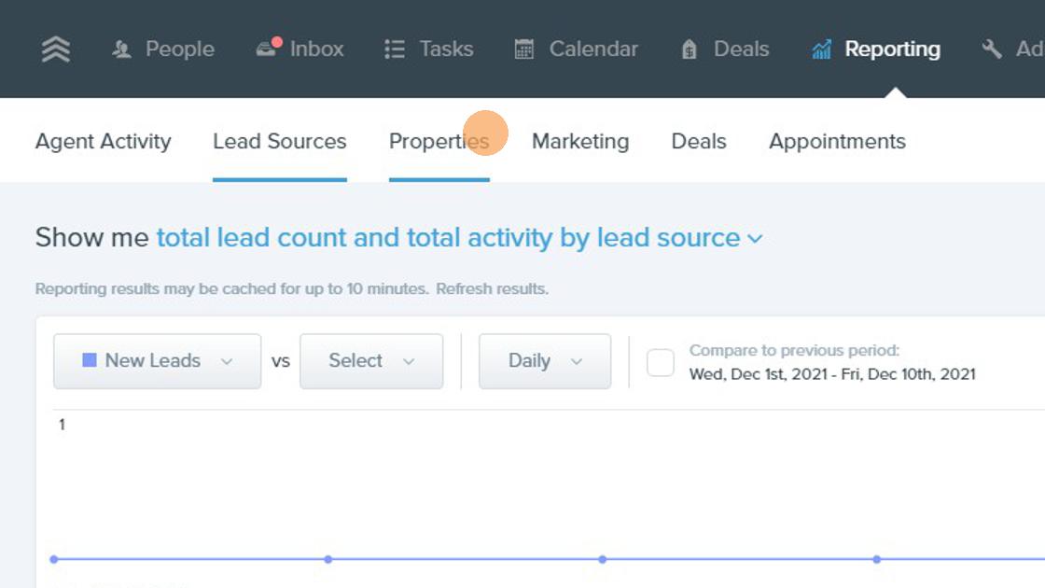Switch to the Appointments tab

pos(837,141)
